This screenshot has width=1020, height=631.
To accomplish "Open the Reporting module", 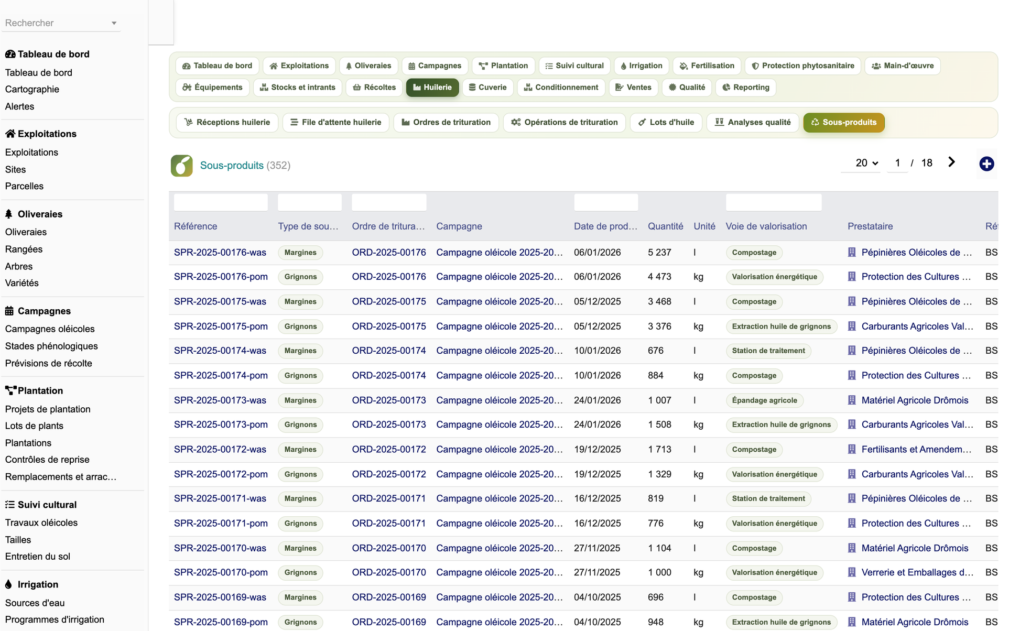I will tap(745, 87).
